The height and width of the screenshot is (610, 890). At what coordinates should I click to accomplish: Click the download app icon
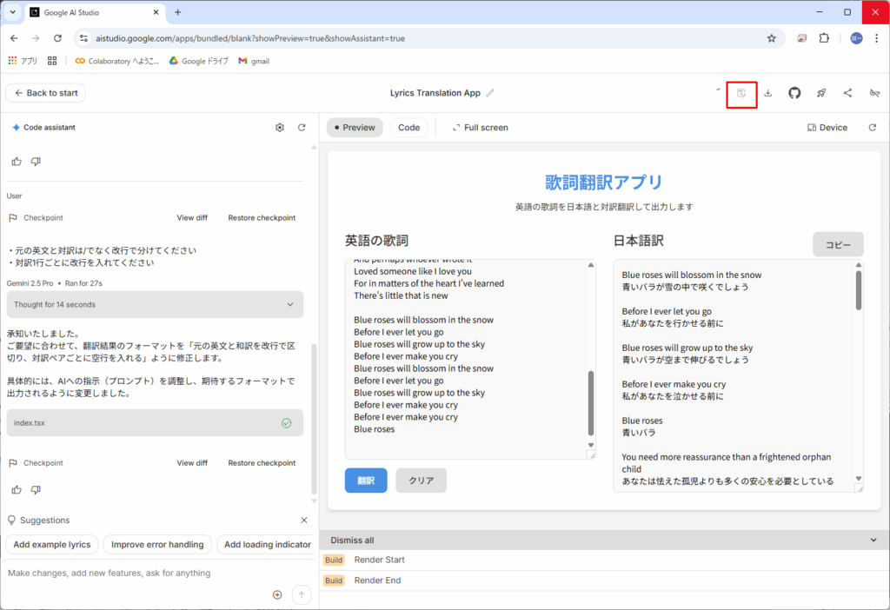(768, 93)
